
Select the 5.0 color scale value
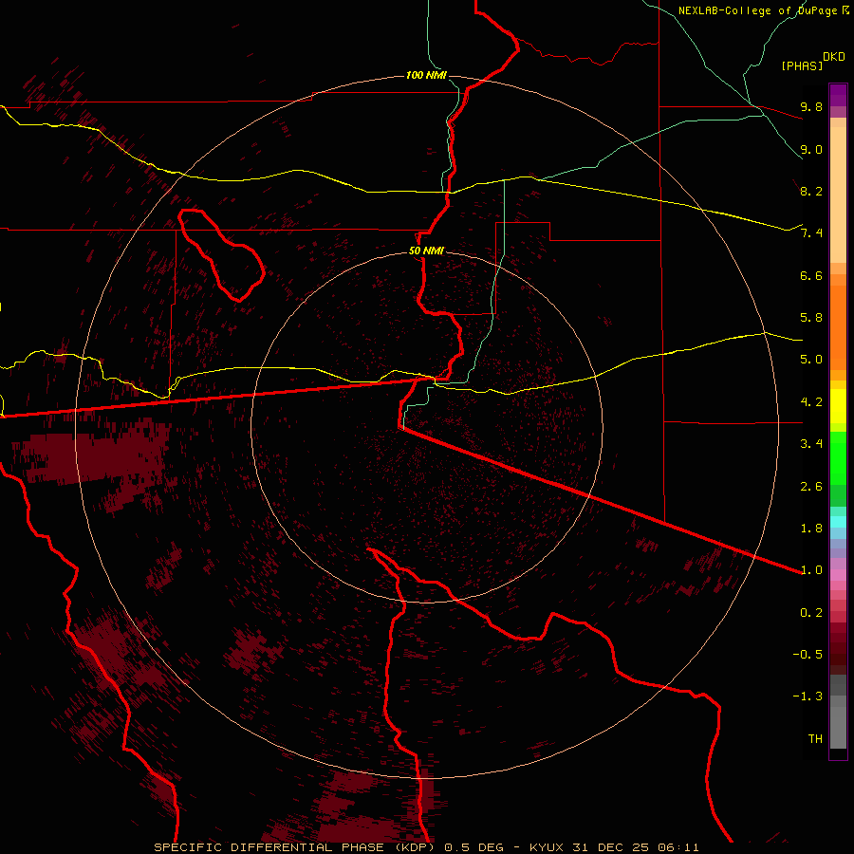click(x=811, y=360)
